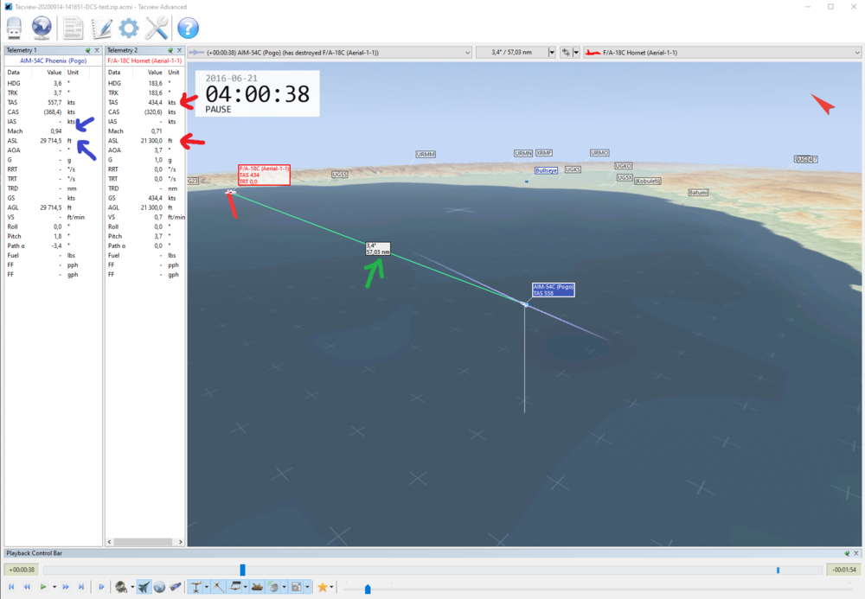Click the blue playback timeline handle
The image size is (865, 599).
[243, 570]
